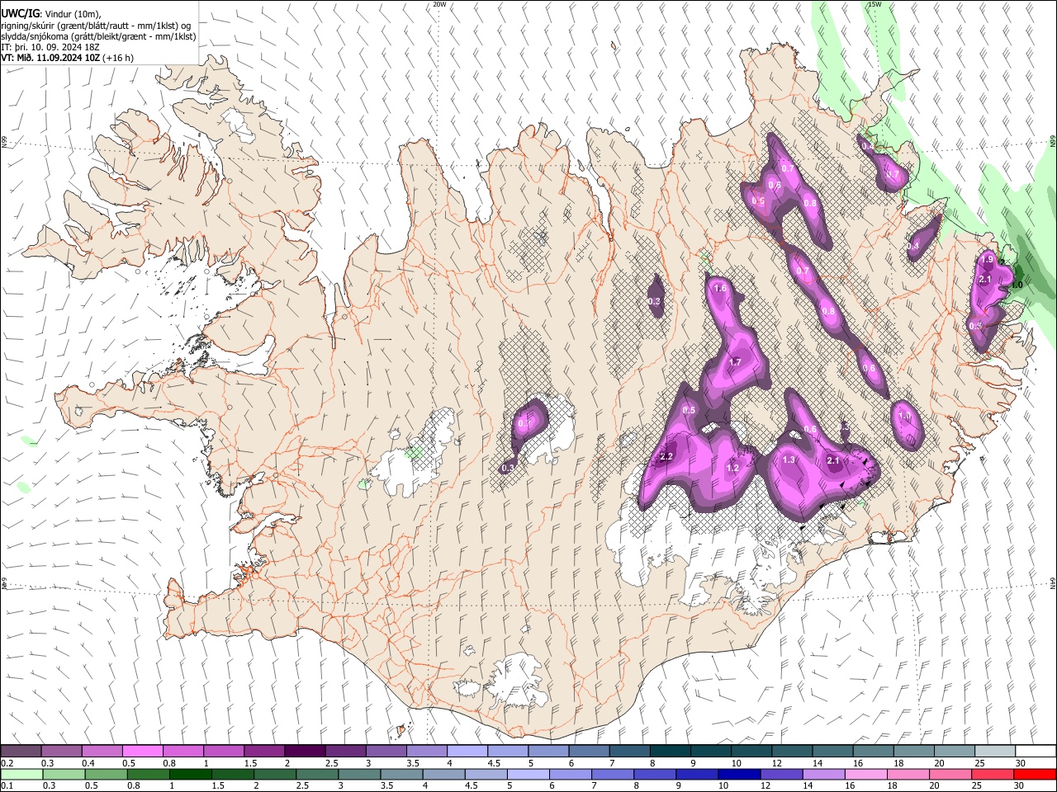Click the '2.2' precipitation value on map

[667, 456]
